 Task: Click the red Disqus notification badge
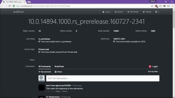(150, 66)
